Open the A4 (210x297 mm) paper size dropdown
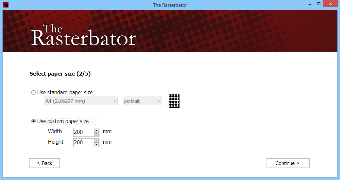The width and height of the screenshot is (340, 180). pos(81,101)
